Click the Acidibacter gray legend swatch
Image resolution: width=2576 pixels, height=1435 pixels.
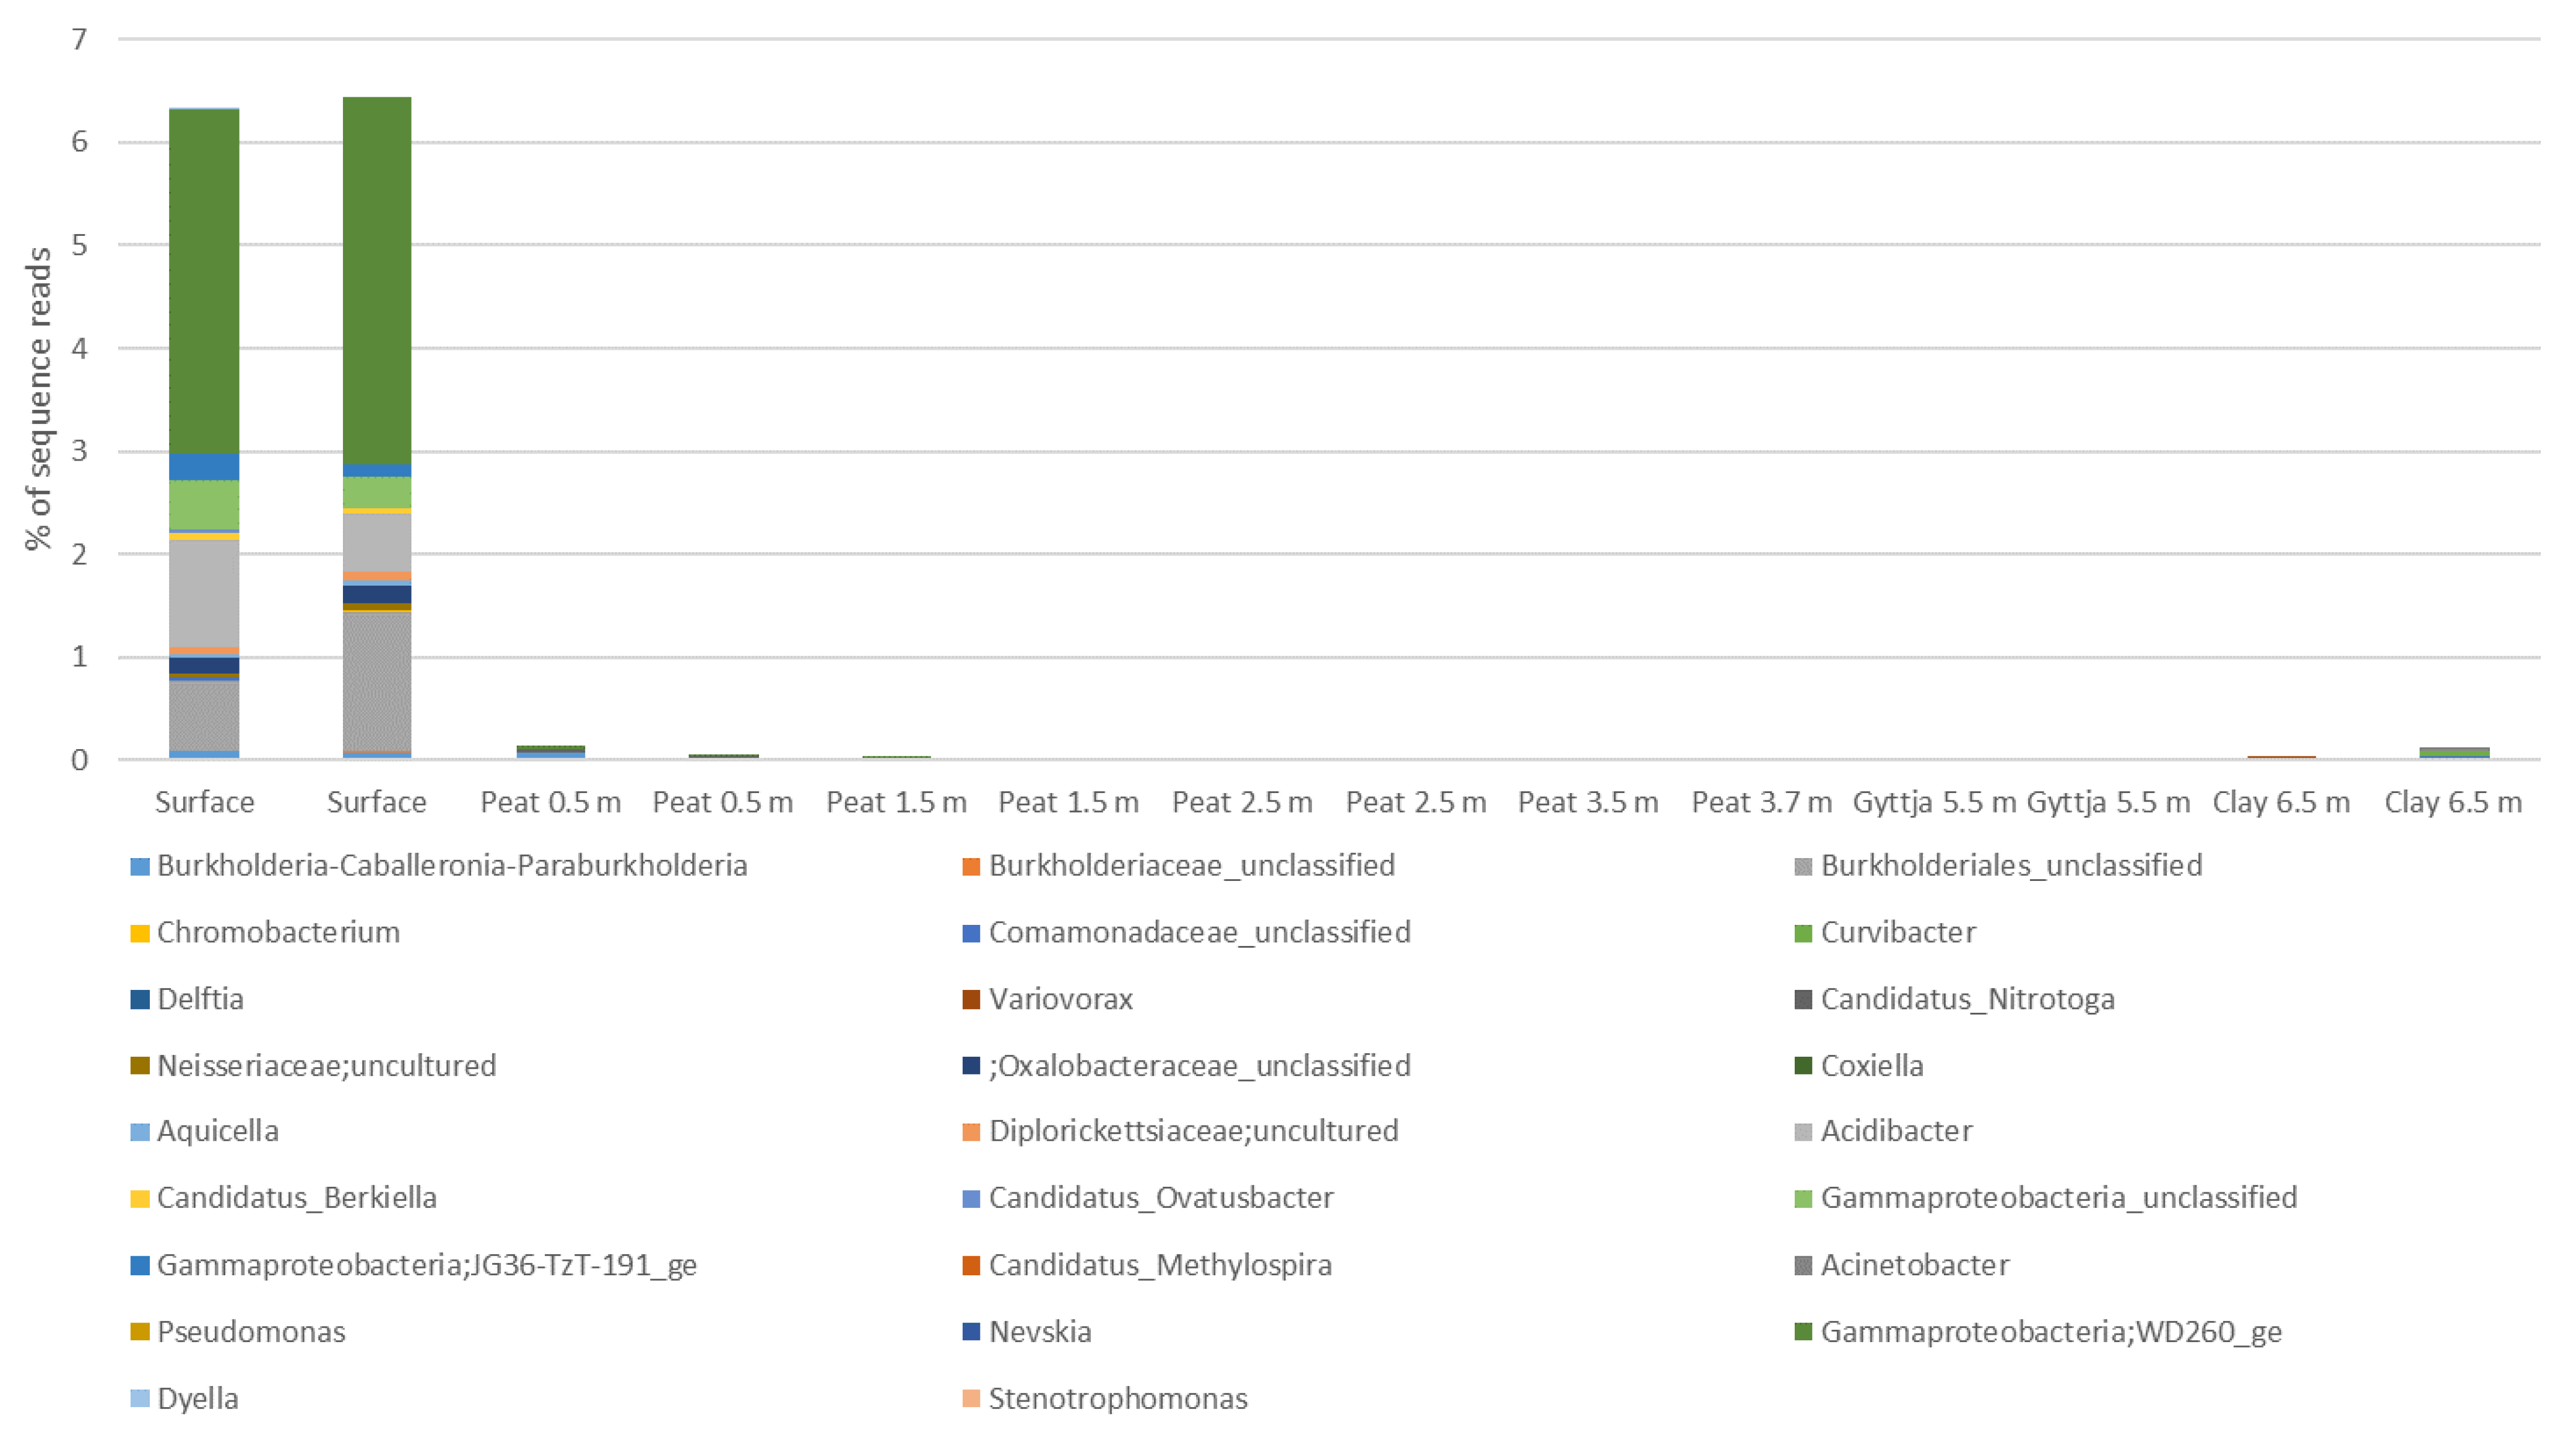[x=1803, y=1132]
